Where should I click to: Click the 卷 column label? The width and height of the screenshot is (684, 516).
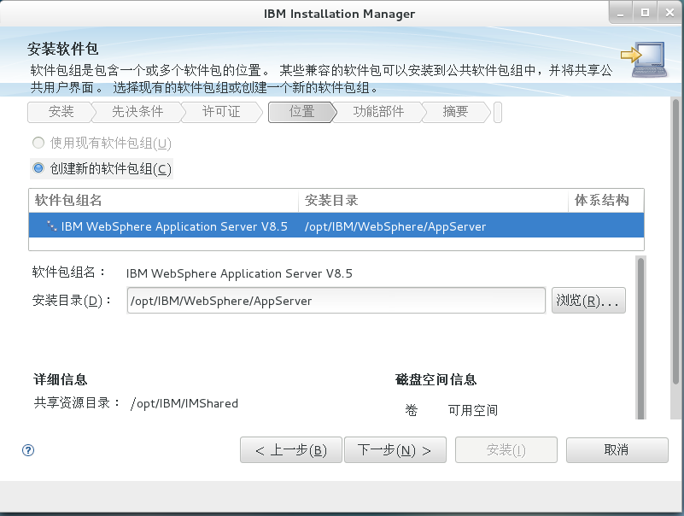pyautogui.click(x=412, y=410)
